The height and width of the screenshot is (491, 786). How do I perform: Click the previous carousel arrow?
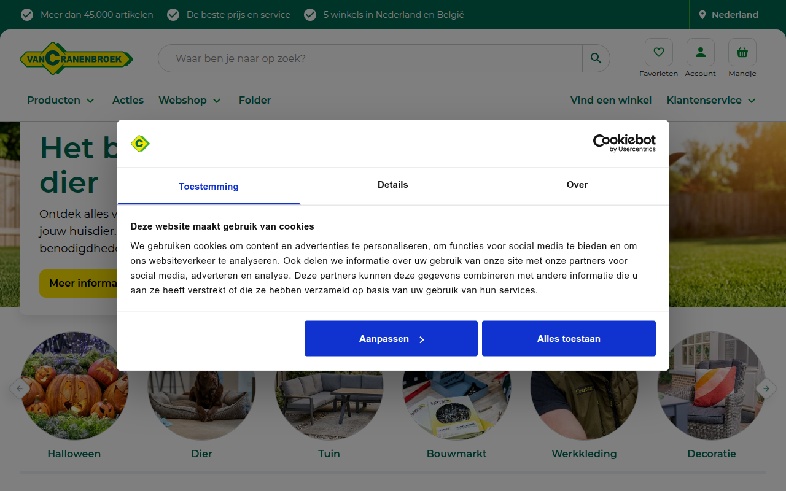(19, 388)
